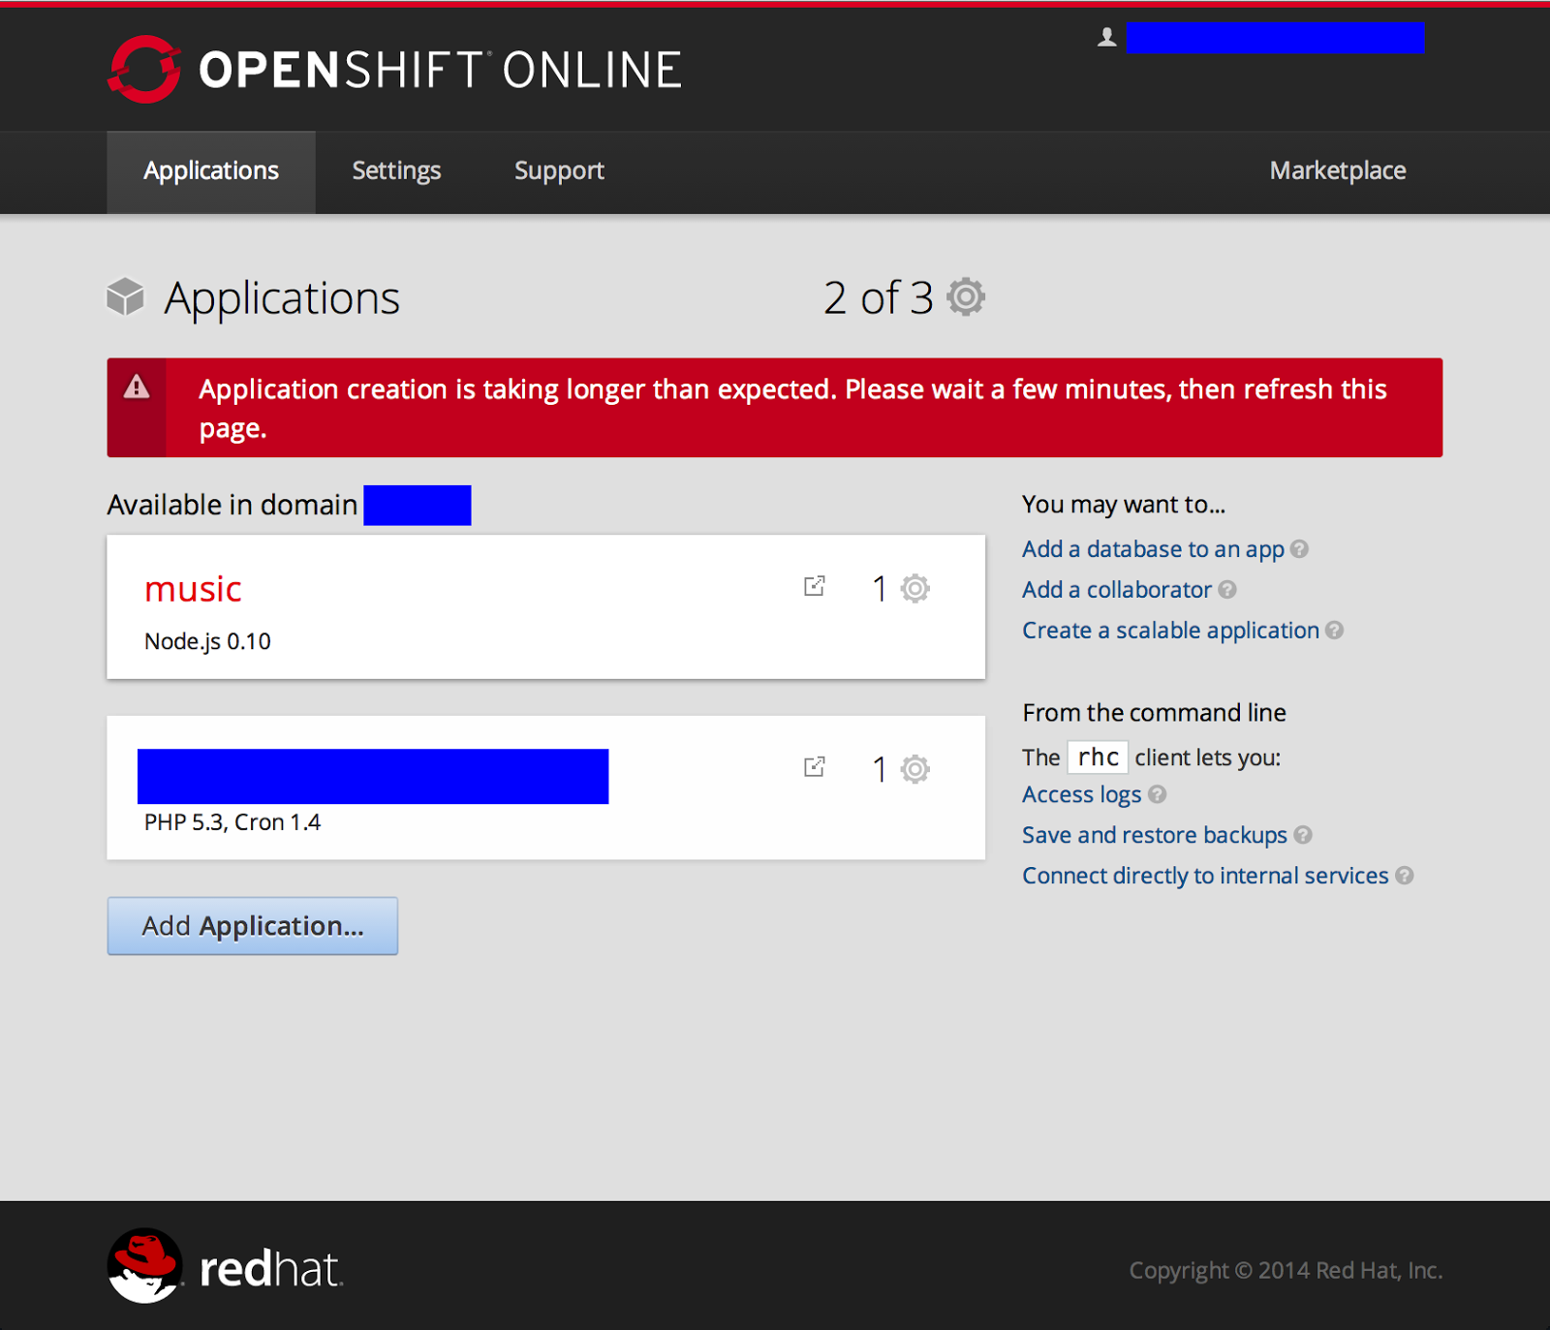Viewport: 1550px width, 1330px height.
Task: Click 'Copyright © 2014 Red Hat, Inc.' text
Action: click(1286, 1270)
